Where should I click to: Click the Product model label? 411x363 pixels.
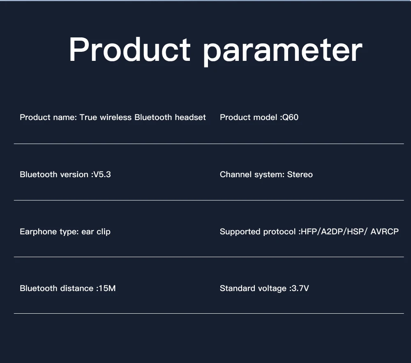(249, 118)
